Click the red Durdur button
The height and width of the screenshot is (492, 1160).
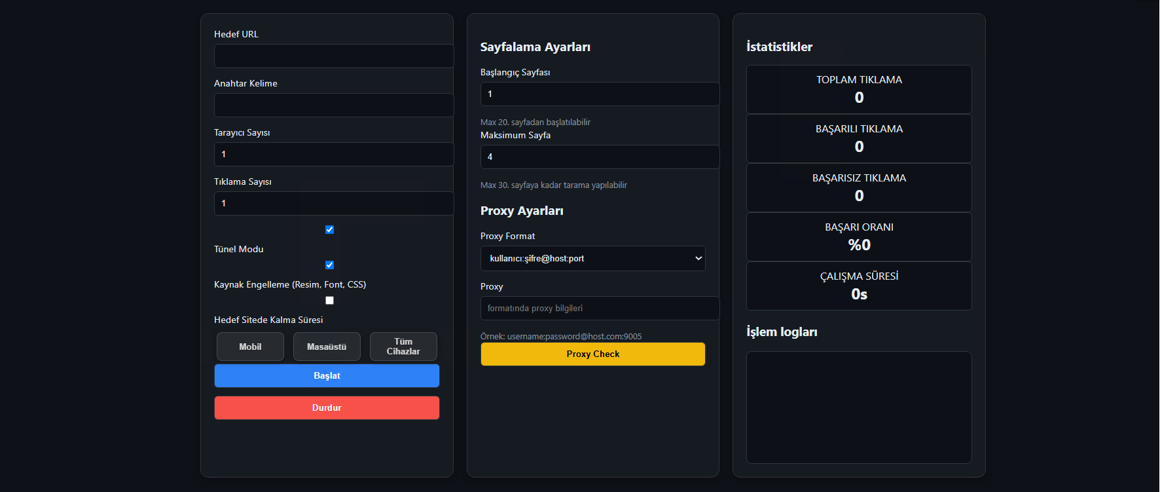click(x=327, y=407)
